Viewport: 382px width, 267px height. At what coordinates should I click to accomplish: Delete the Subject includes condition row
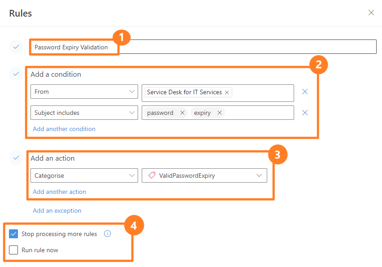(x=305, y=113)
